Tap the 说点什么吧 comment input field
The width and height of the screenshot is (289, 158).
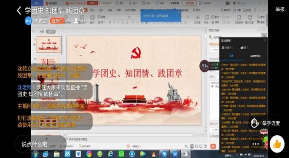(40, 144)
